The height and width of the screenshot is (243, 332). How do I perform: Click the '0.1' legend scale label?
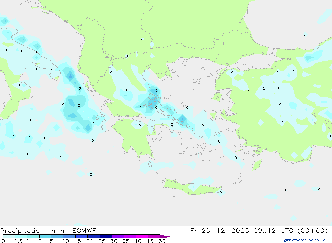click(x=5, y=241)
